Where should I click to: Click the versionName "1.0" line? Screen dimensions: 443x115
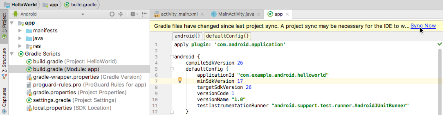221,99
